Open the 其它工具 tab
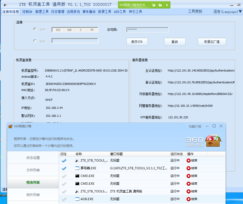The height and width of the screenshot is (204, 243). pos(135,12)
